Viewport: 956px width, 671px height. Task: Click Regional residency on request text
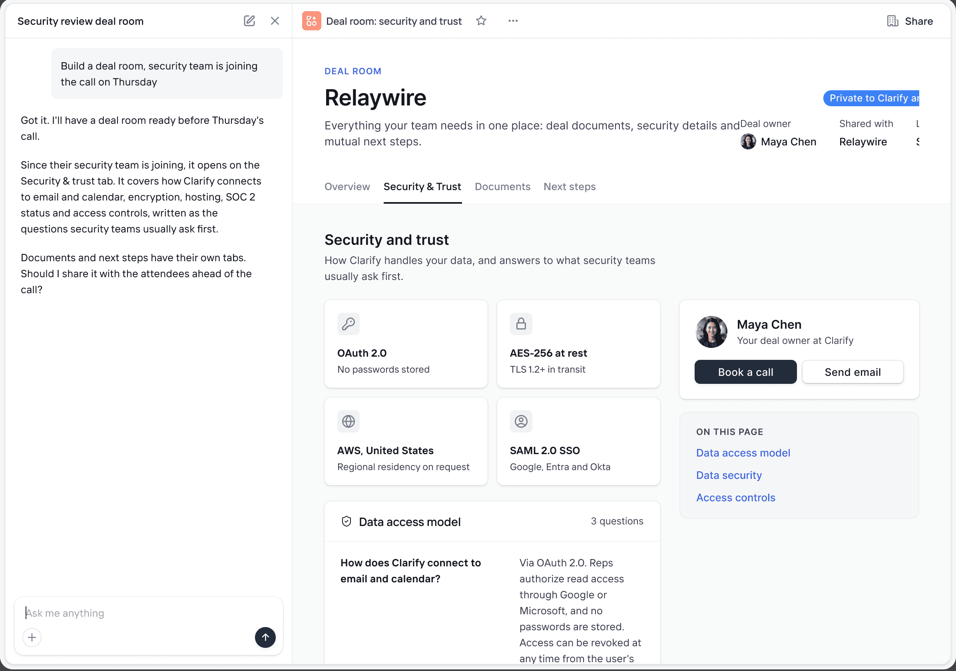pyautogui.click(x=403, y=467)
